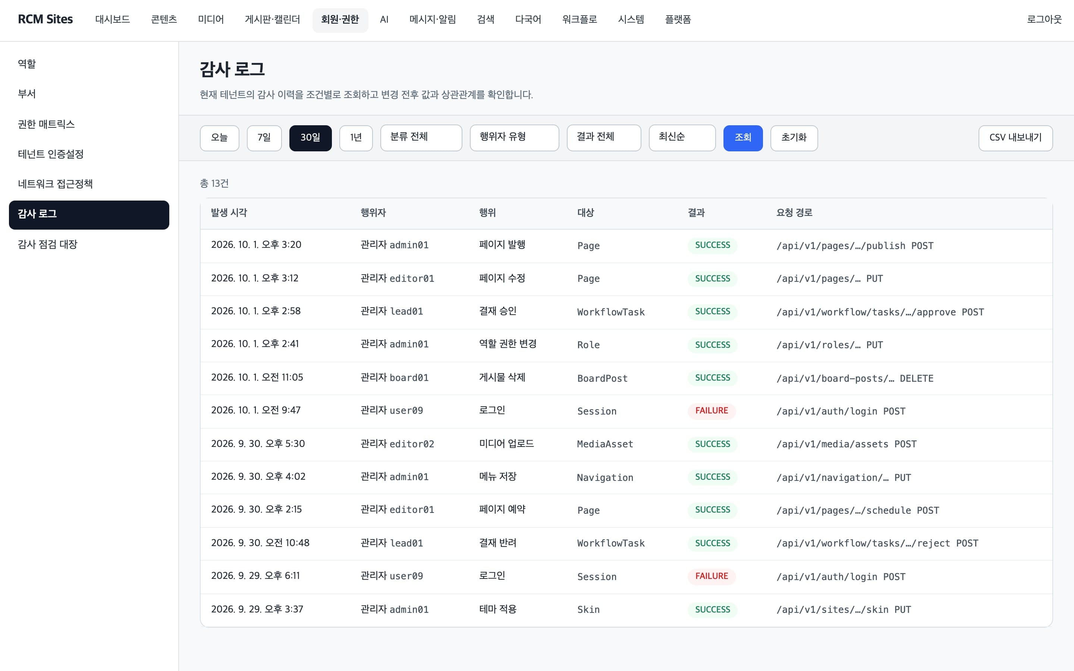Select the 오늘 period filter
This screenshot has height=671, width=1074.
219,138
